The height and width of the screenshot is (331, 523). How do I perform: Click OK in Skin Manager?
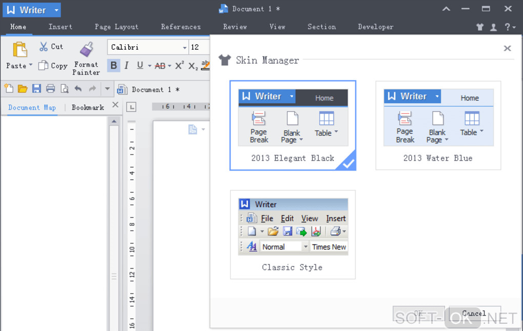coord(418,314)
